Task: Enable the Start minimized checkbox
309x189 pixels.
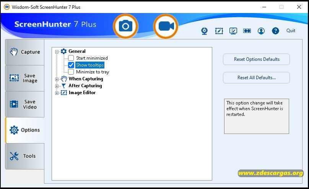Action: 71,58
